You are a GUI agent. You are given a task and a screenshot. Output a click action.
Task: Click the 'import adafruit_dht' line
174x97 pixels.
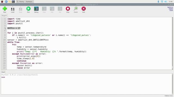(18, 21)
